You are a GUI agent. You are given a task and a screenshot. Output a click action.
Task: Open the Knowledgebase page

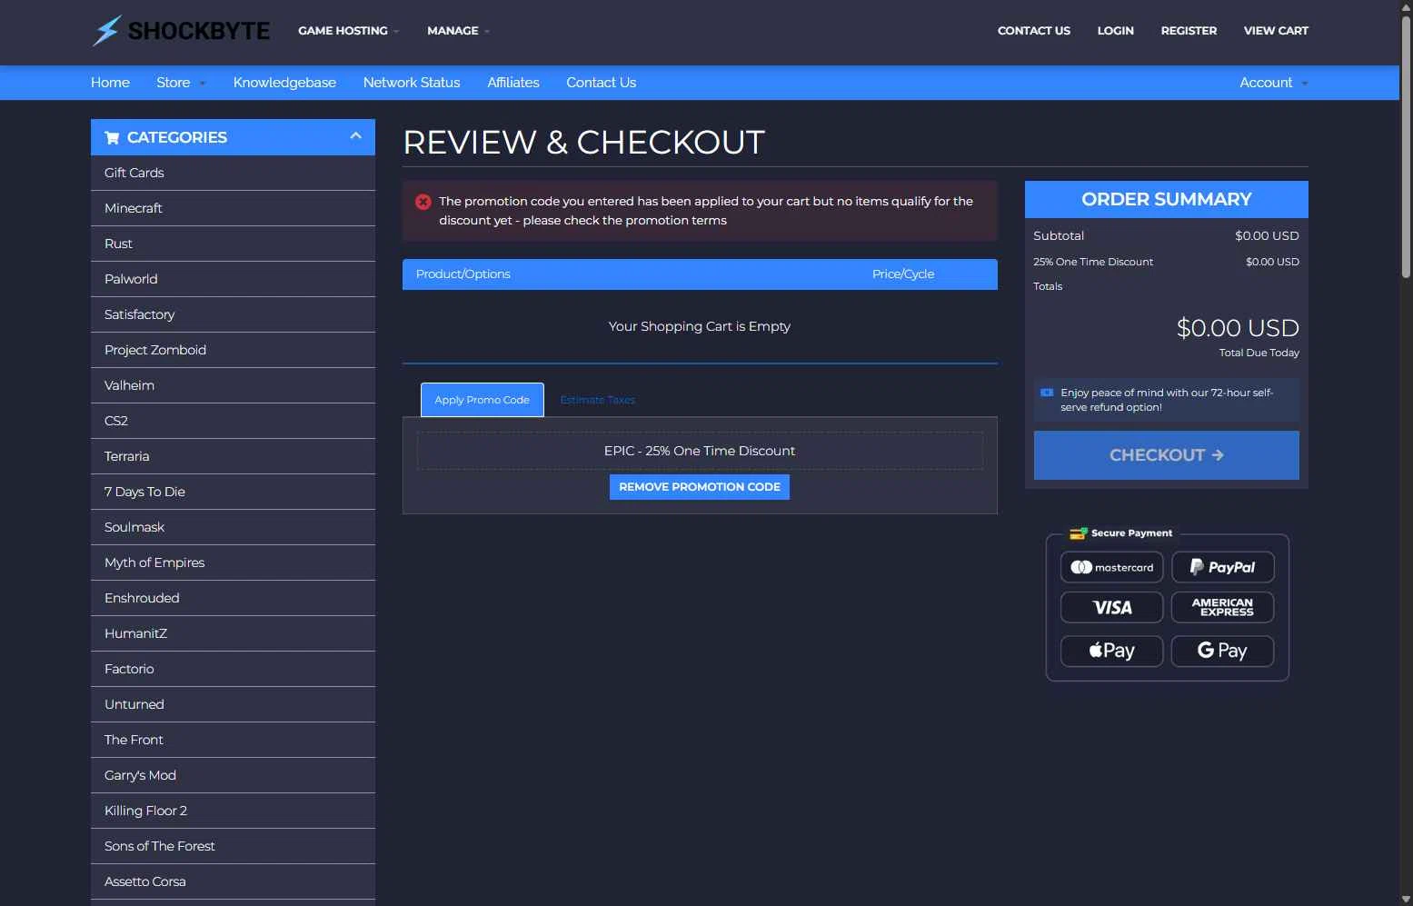coord(284,83)
